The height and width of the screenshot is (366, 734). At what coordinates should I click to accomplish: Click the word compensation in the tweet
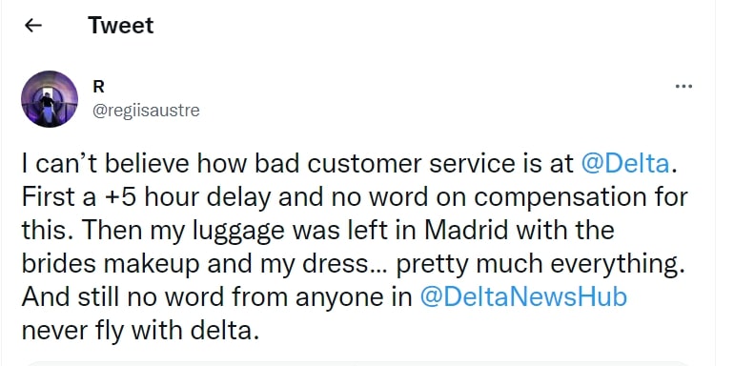click(x=560, y=197)
